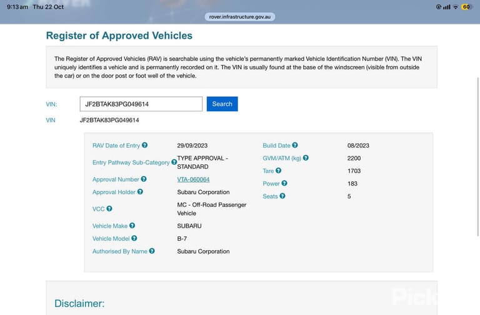Open help icon beside Tare

278,171
